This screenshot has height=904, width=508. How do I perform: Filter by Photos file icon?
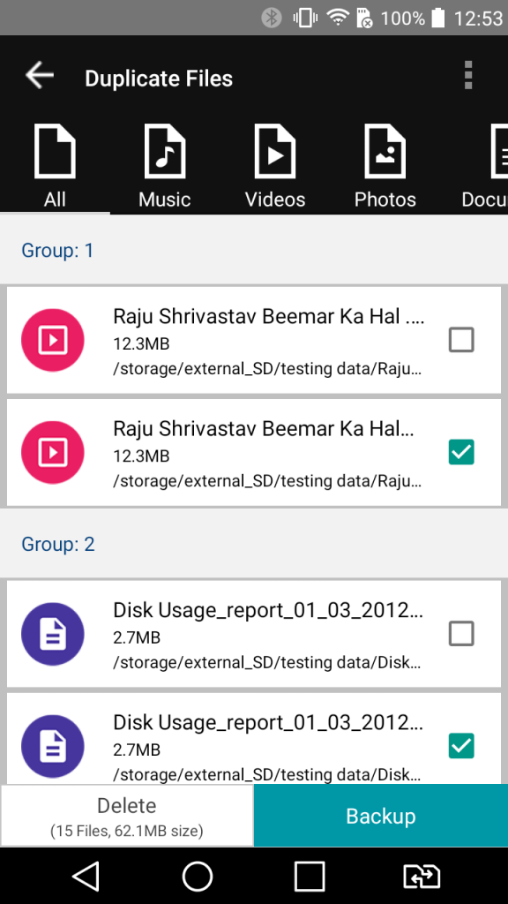[x=385, y=152]
